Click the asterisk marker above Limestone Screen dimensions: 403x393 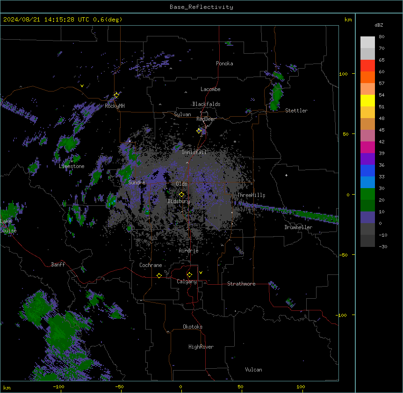[x=72, y=161]
